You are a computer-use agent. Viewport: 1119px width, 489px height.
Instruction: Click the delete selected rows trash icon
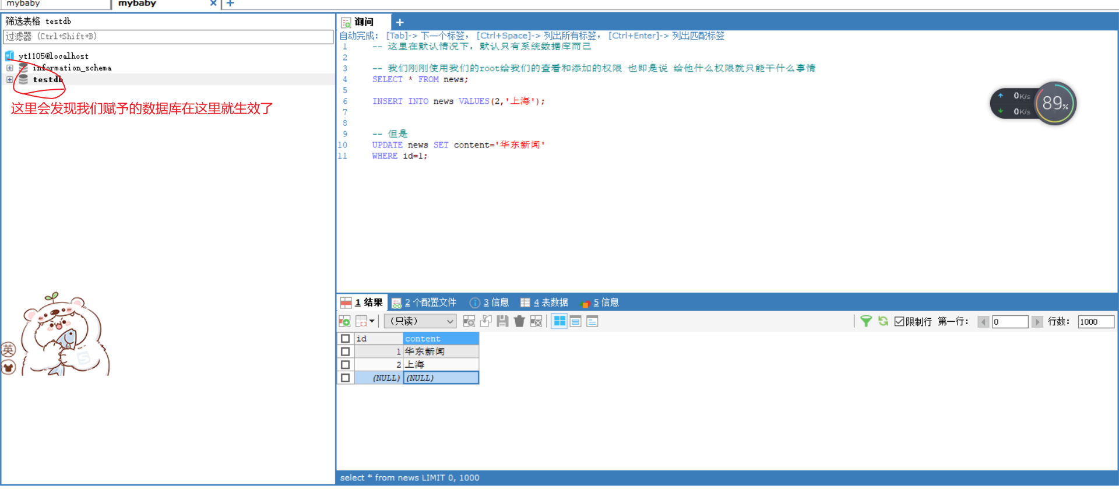tap(519, 322)
